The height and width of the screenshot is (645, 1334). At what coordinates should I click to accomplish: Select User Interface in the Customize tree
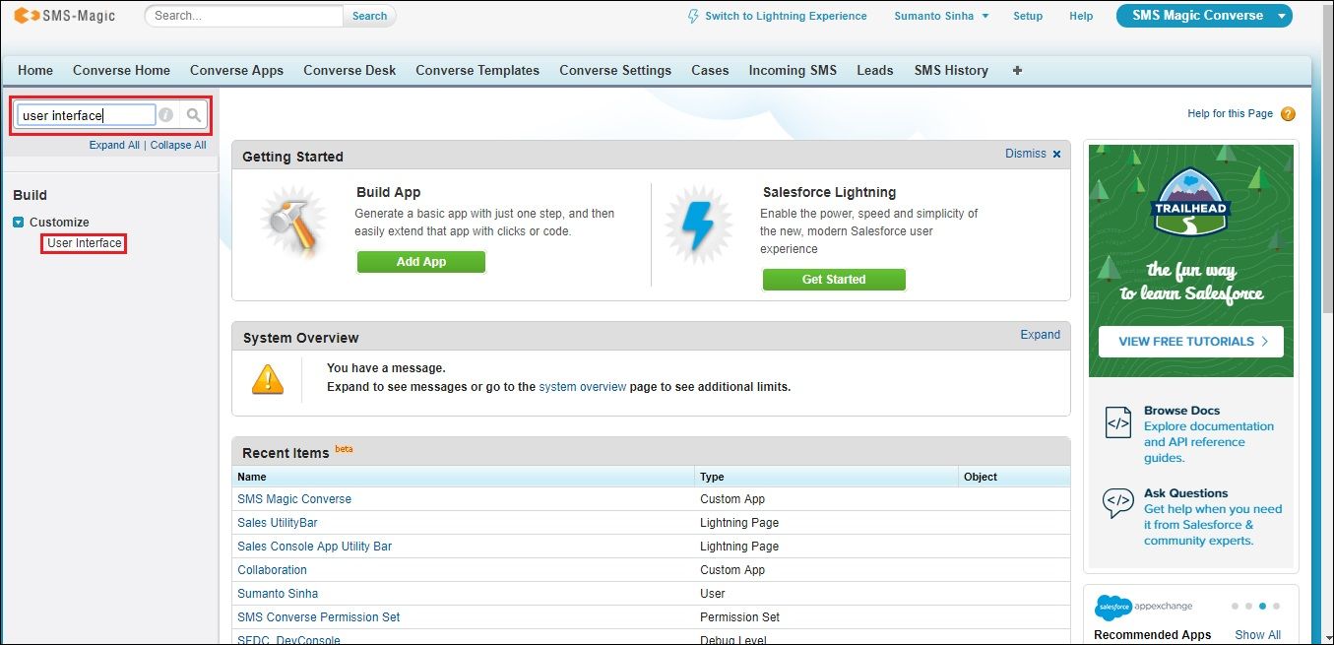(x=85, y=243)
